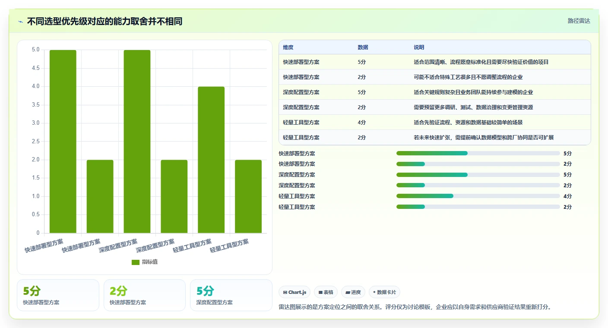Click the 快速部署型方案 progress bar showing 5分
This screenshot has height=328, width=608.
click(x=478, y=153)
